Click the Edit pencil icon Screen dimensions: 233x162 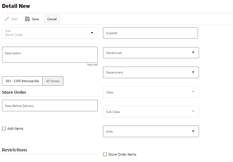pyautogui.click(x=7, y=19)
